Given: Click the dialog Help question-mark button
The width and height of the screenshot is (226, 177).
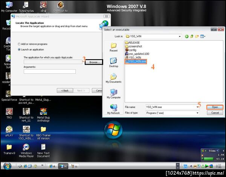Looking at the screenshot, I should coord(214,29).
